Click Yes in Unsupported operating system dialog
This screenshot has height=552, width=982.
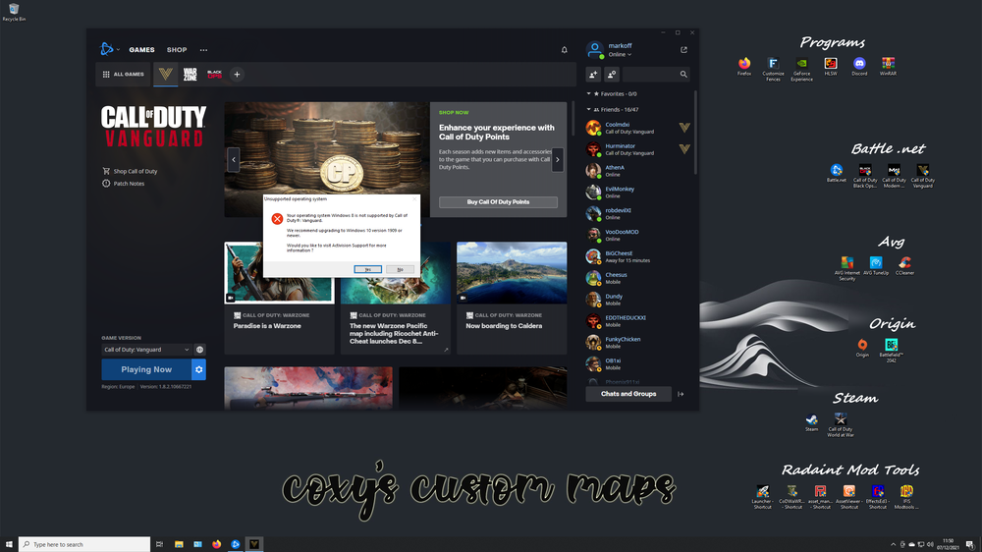click(x=367, y=269)
